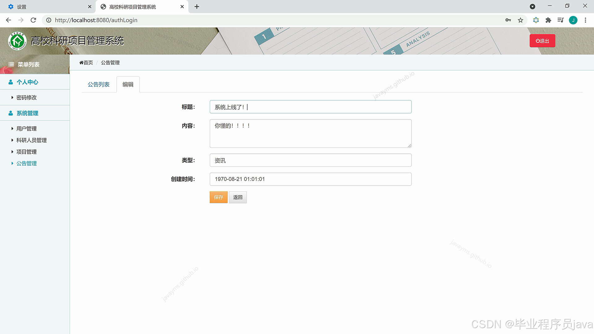Open 科研人员管理 menu item
Screen dimensions: 594x334
(31, 140)
